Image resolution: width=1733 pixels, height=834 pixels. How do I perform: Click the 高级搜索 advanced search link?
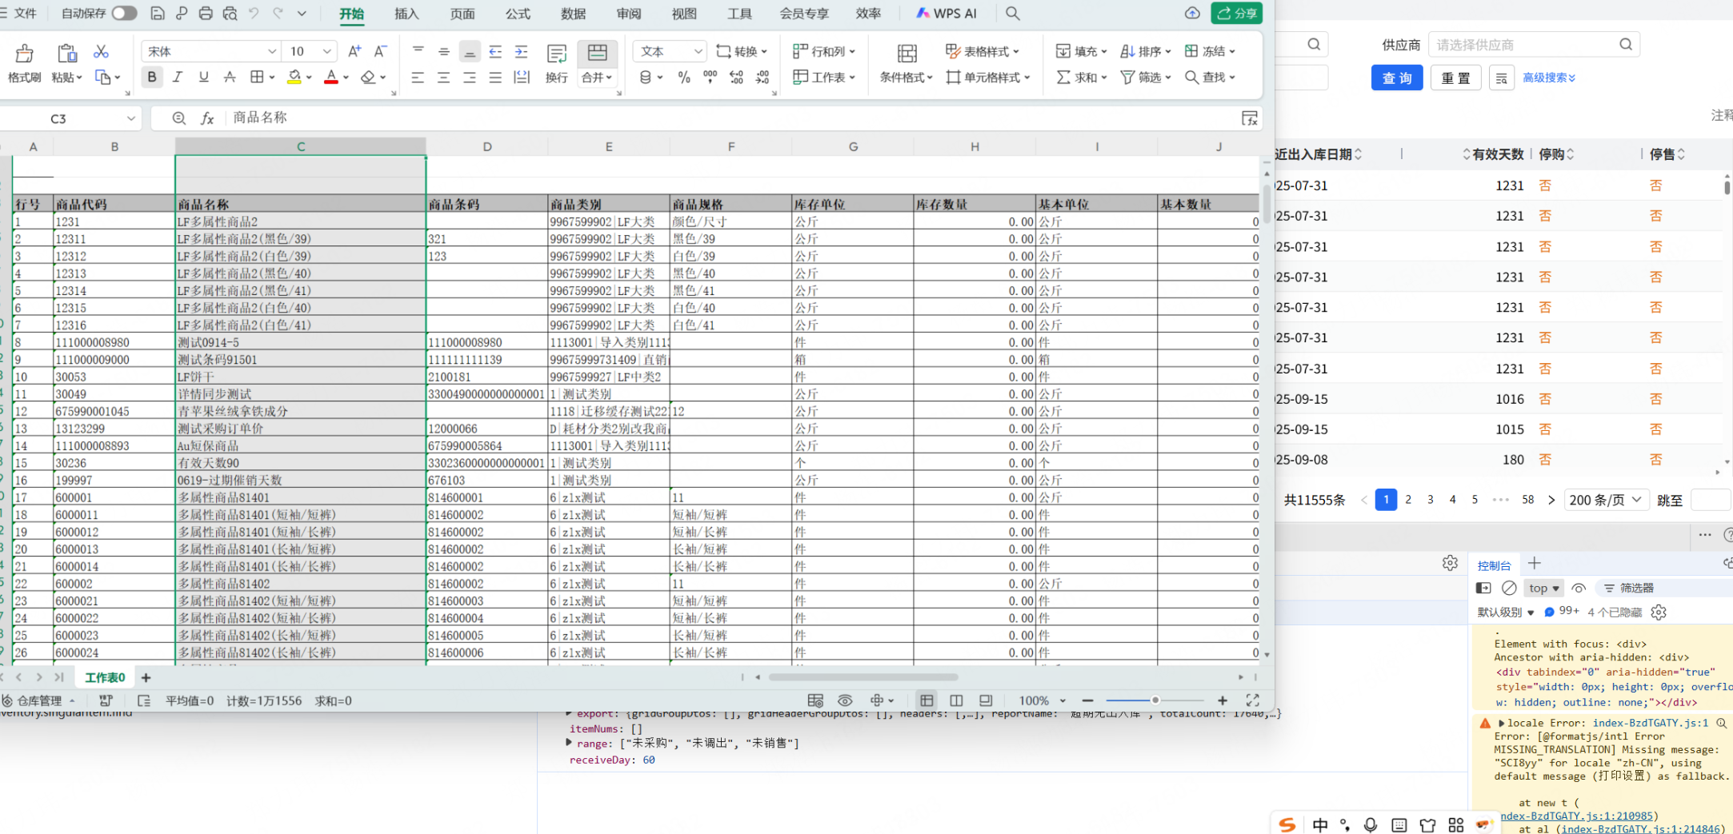click(x=1548, y=78)
